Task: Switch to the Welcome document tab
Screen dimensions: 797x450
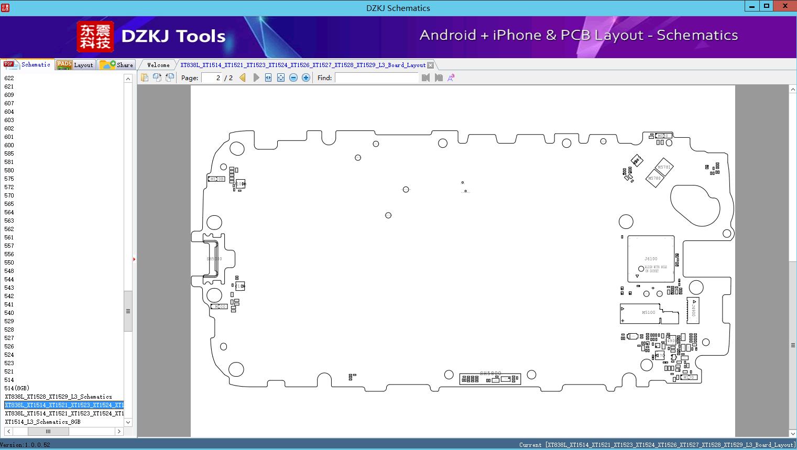Action: 158,65
